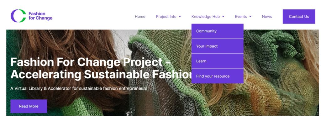This screenshot has width=321, height=116.
Task: Open the Project Info menu item
Action: click(x=166, y=17)
